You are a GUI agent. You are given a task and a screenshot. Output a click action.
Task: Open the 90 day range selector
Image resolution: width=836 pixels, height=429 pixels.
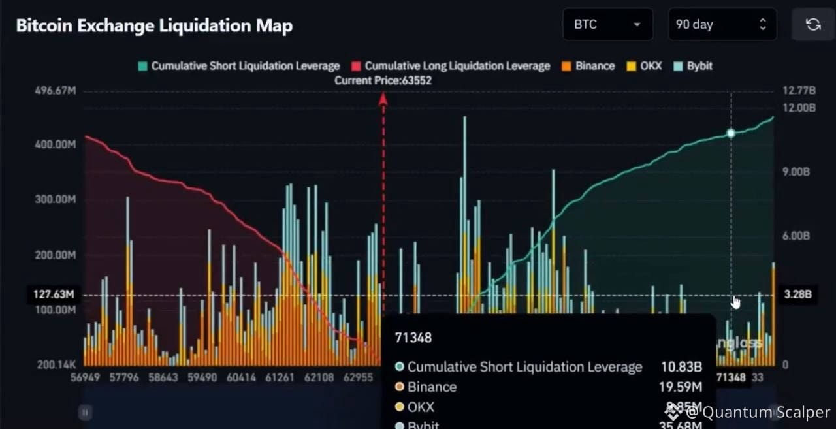coord(722,25)
